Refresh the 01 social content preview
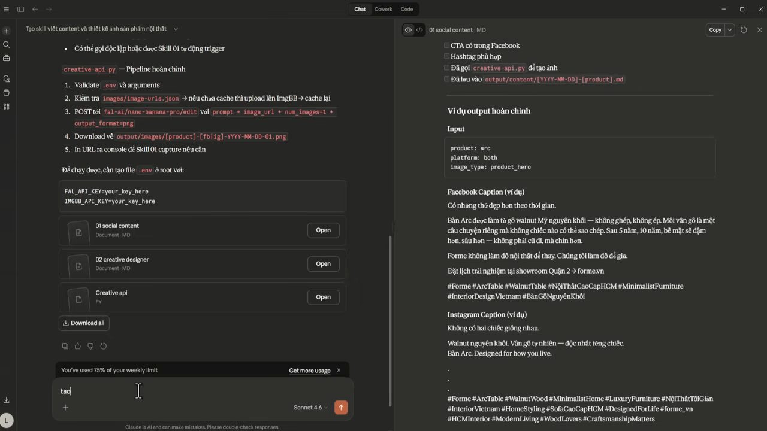 (x=744, y=30)
